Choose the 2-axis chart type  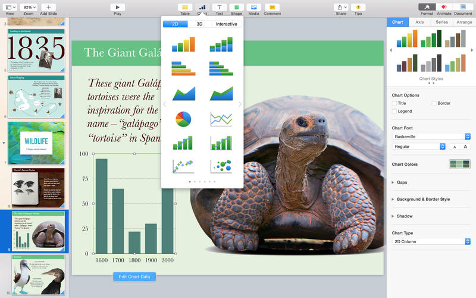[x=221, y=143]
